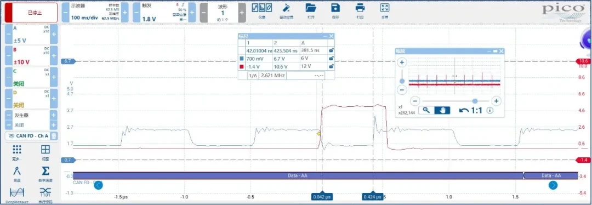
Task: Click vertical zoom-in plus in zoom panel
Action: tap(402, 62)
